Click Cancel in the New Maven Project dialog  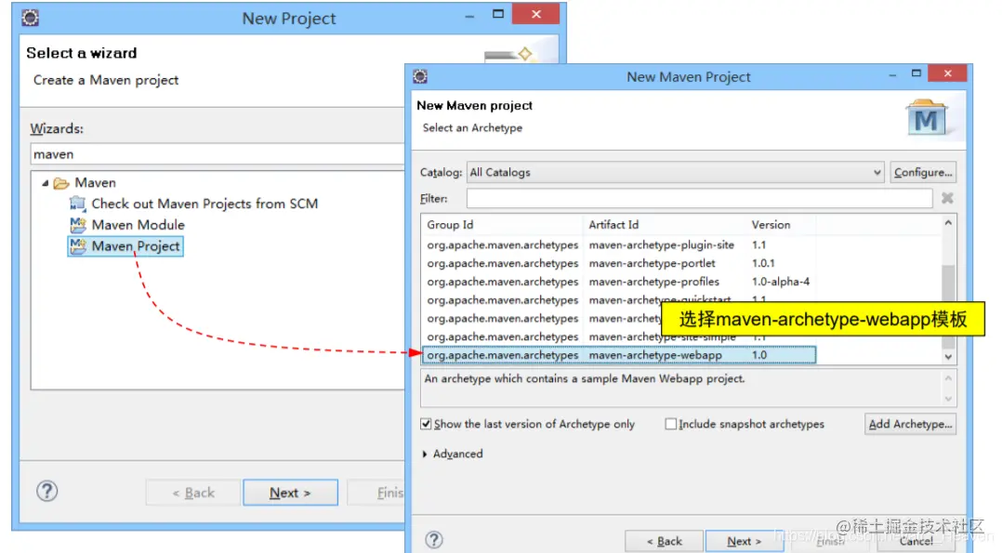click(916, 541)
